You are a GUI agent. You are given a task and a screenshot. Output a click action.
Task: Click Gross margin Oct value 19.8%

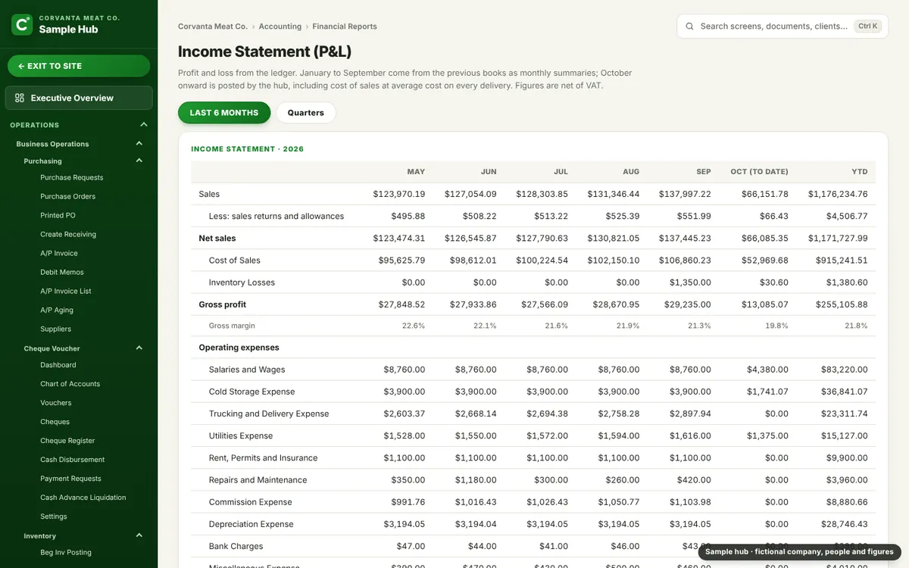pyautogui.click(x=776, y=326)
